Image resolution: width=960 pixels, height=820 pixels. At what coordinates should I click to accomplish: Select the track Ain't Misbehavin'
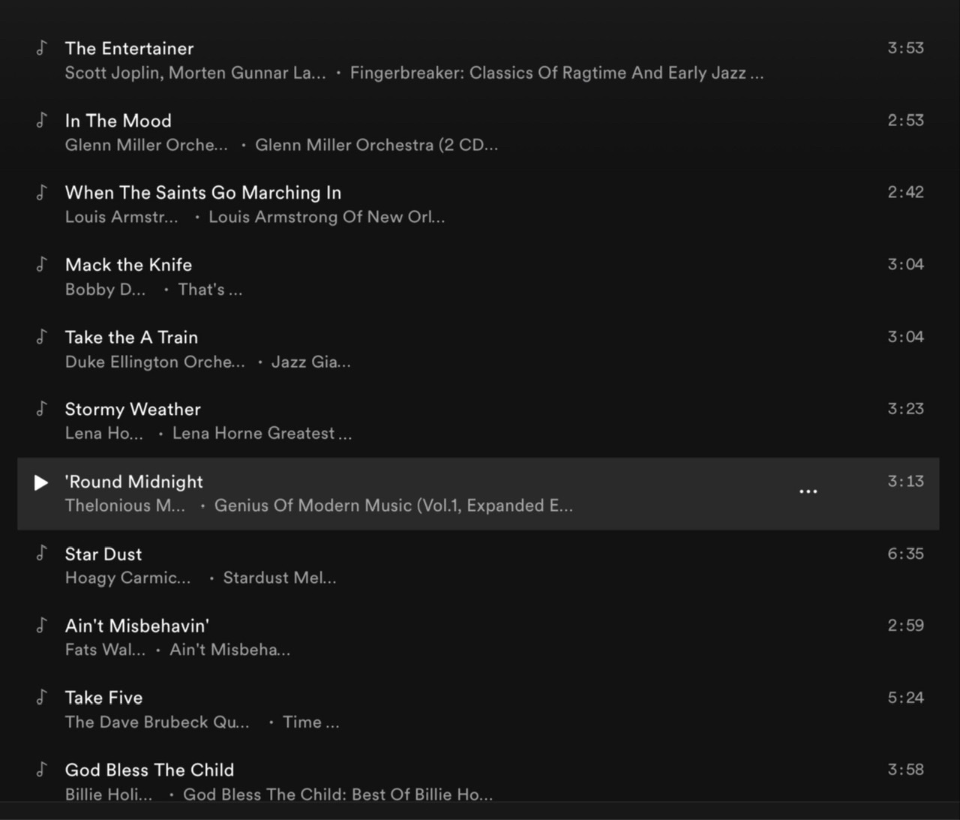coord(136,625)
